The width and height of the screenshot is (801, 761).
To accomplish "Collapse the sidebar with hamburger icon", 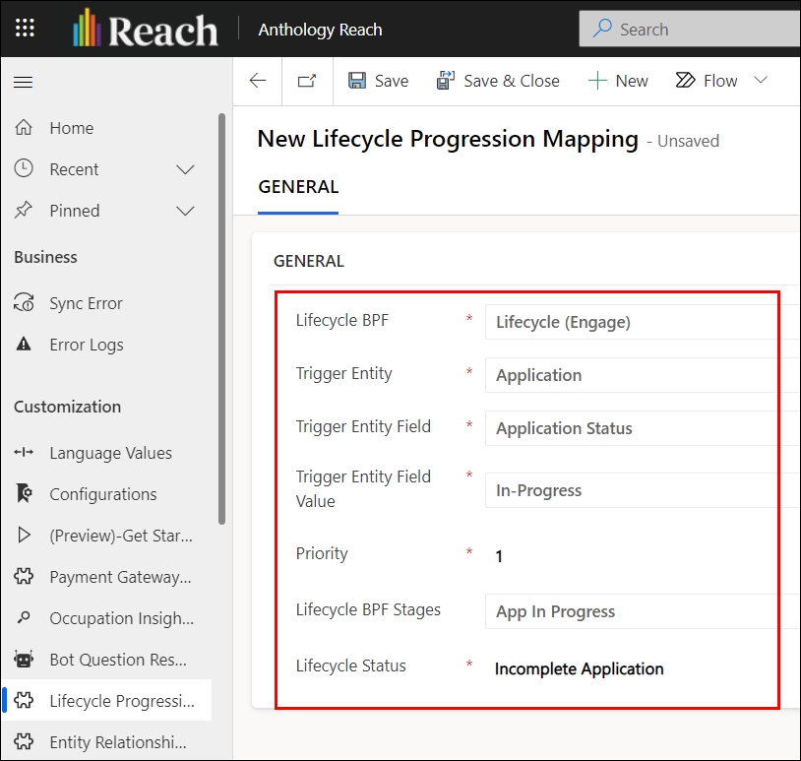I will (23, 82).
